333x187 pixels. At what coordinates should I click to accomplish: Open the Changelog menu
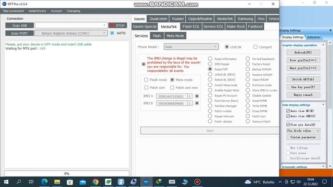pyautogui.click(x=73, y=11)
